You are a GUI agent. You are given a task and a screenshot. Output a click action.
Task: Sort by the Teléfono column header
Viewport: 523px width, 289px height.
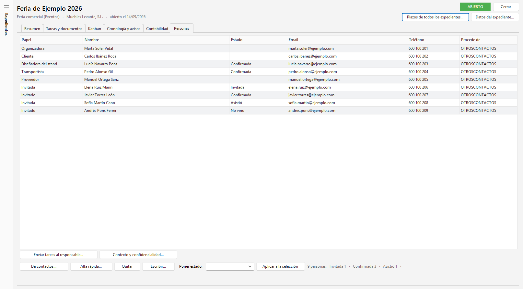pyautogui.click(x=433, y=40)
